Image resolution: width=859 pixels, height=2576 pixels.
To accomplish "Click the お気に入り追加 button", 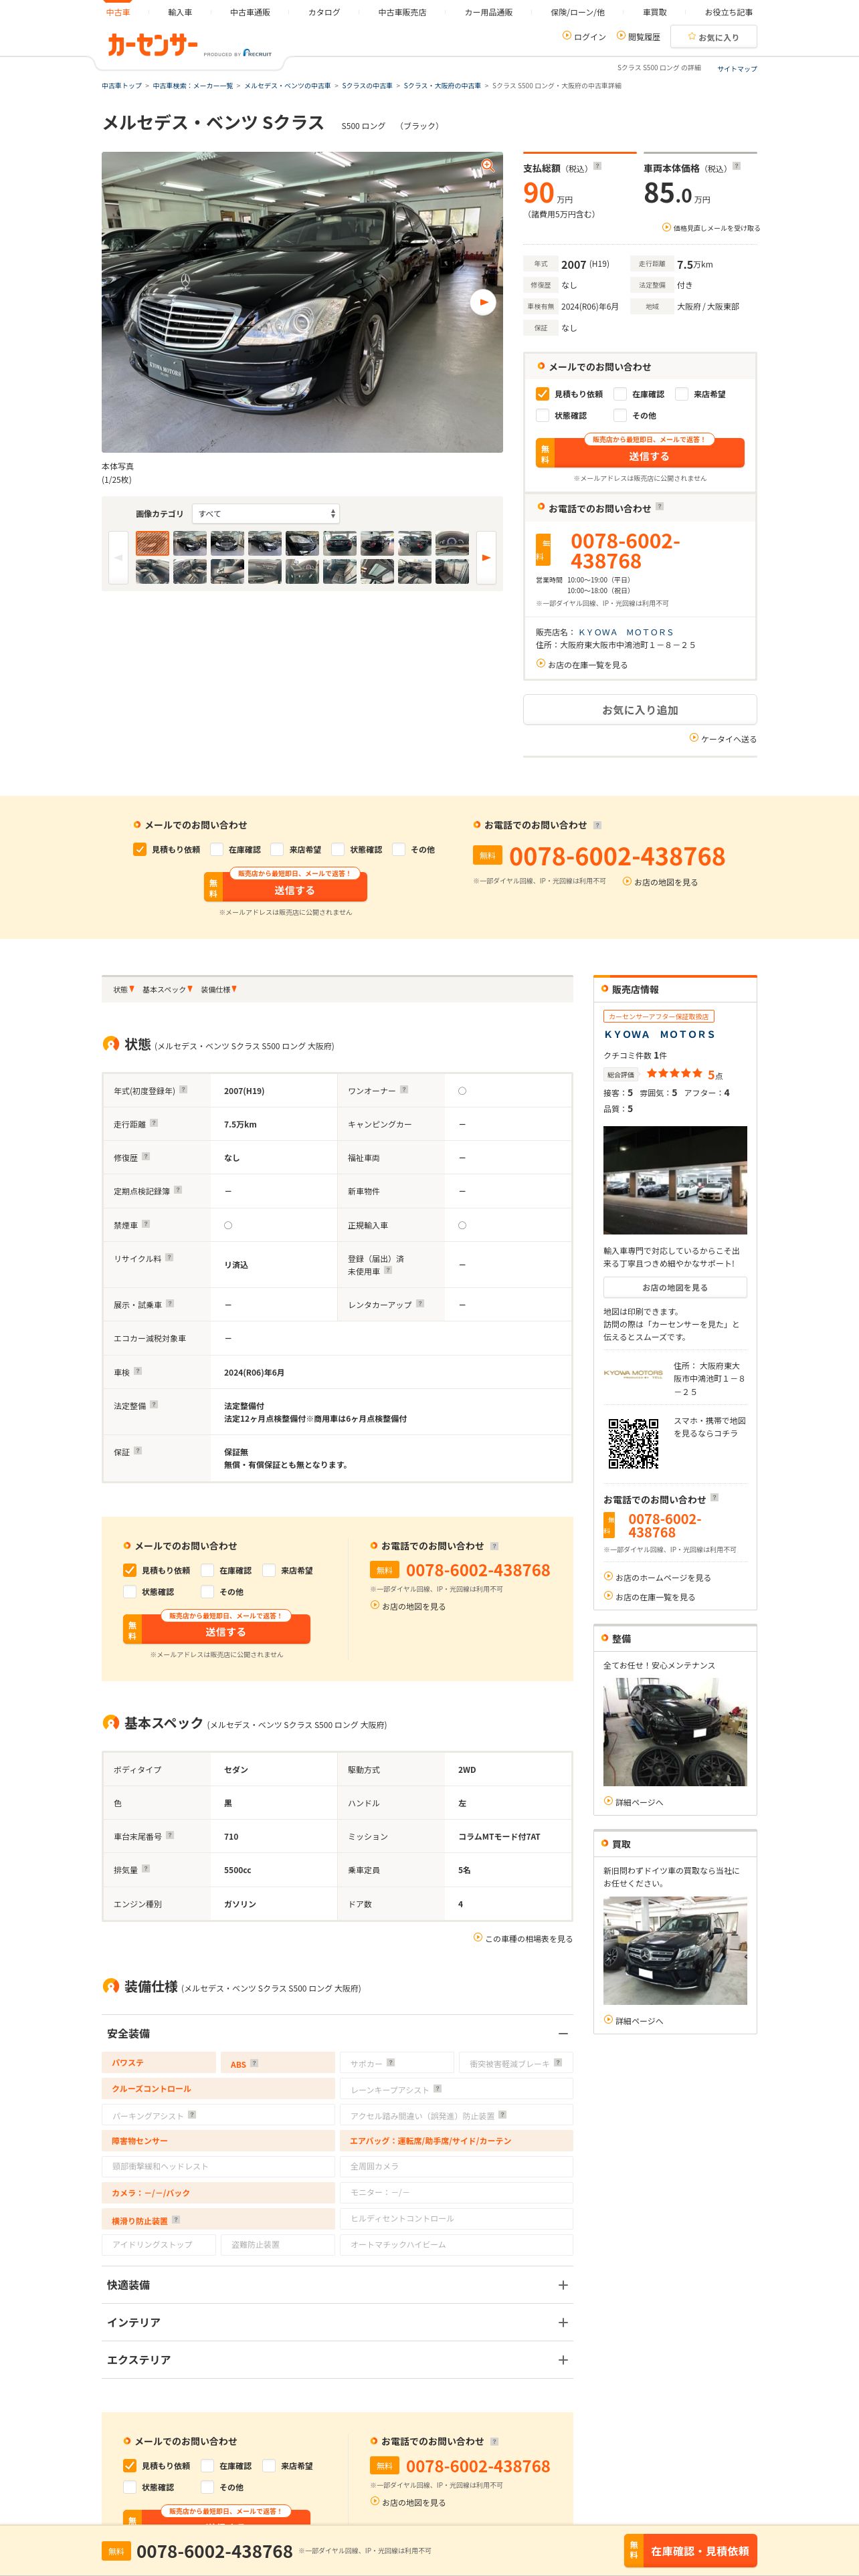I will [x=640, y=709].
